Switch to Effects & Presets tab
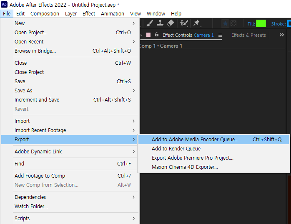This screenshot has height=224, width=291. (x=248, y=35)
